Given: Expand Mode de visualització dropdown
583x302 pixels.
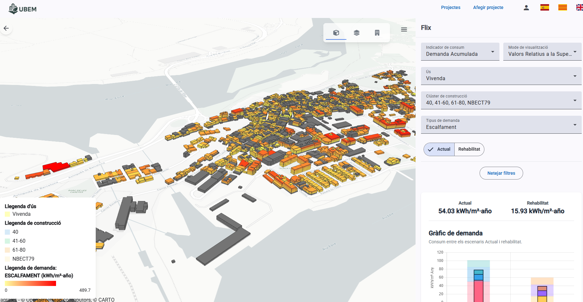Looking at the screenshot, I should point(542,51).
